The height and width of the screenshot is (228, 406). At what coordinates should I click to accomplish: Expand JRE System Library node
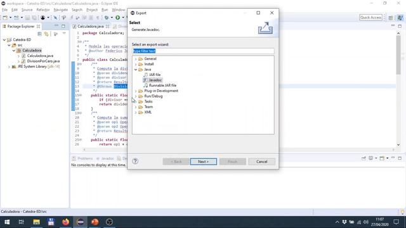pos(10,66)
